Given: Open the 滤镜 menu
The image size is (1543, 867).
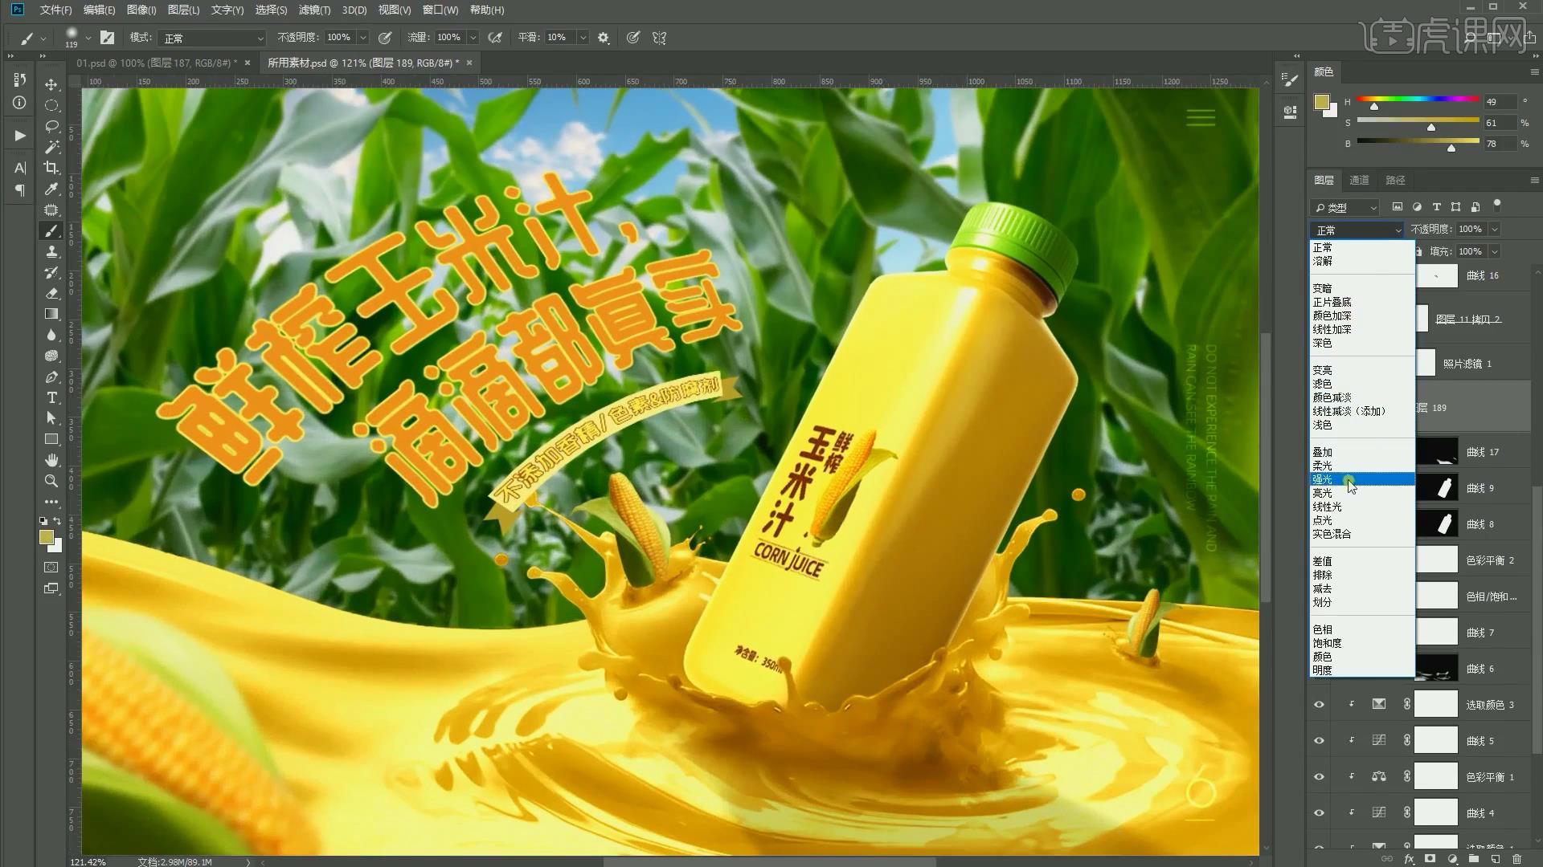Looking at the screenshot, I should pyautogui.click(x=314, y=10).
